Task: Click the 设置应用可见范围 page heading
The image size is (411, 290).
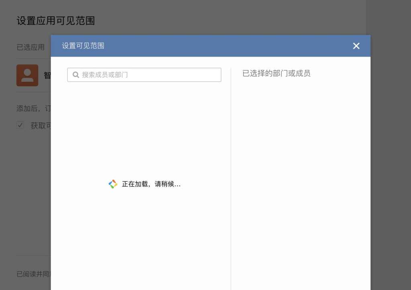Action: [x=55, y=21]
